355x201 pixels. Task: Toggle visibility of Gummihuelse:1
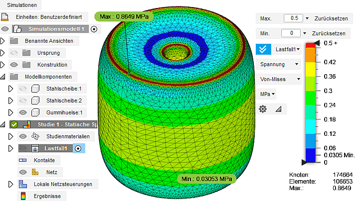(22, 112)
